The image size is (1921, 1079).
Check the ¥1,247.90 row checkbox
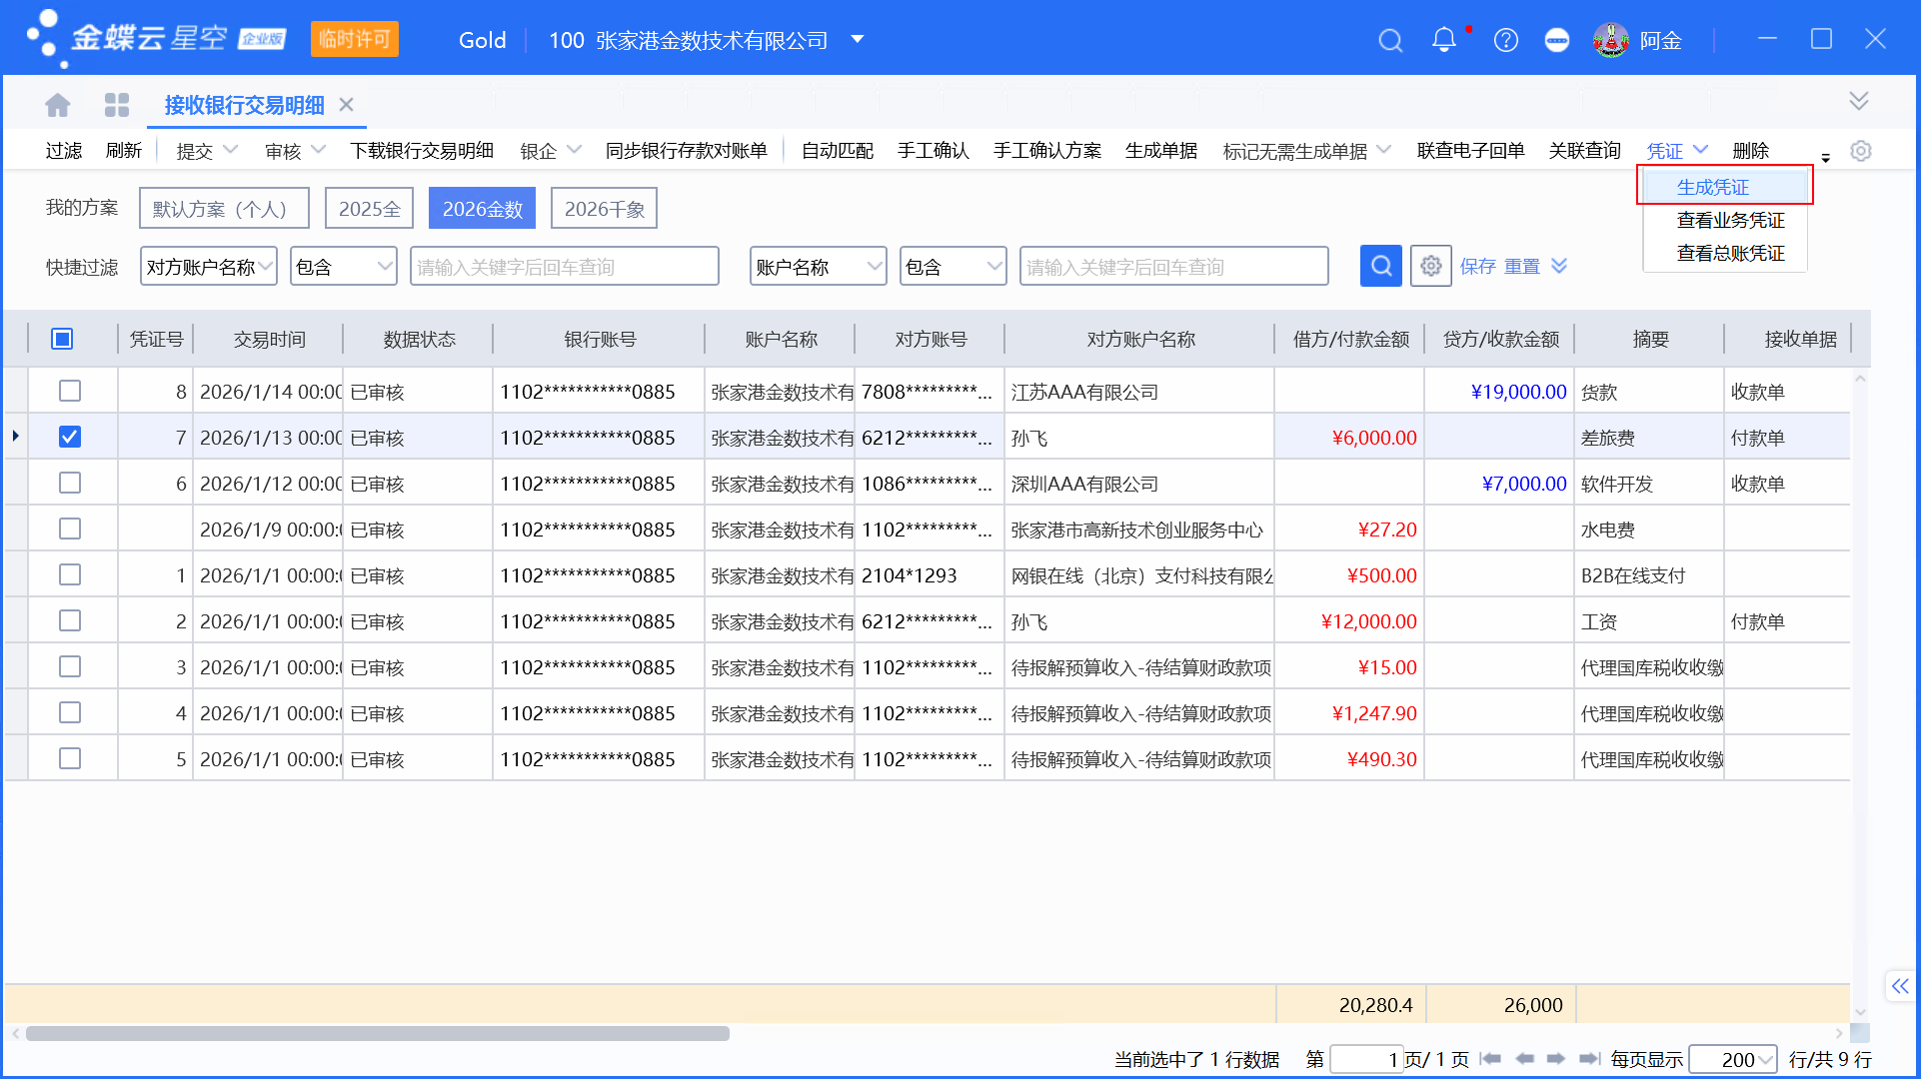pyautogui.click(x=70, y=712)
